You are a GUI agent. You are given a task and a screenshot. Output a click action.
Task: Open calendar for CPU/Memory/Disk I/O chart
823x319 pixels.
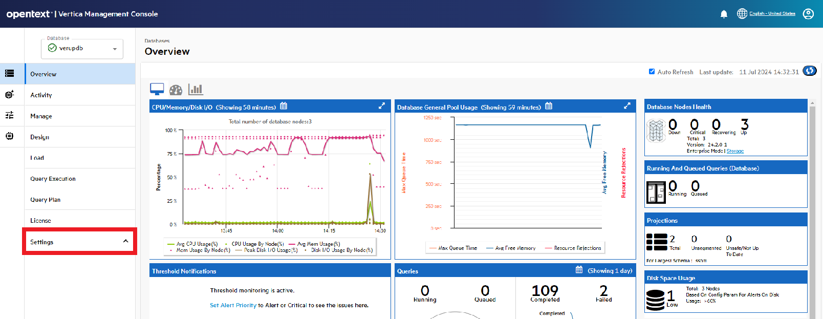click(284, 107)
